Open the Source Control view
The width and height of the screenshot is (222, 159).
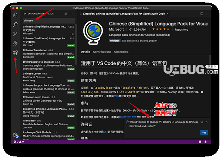coord(15,34)
